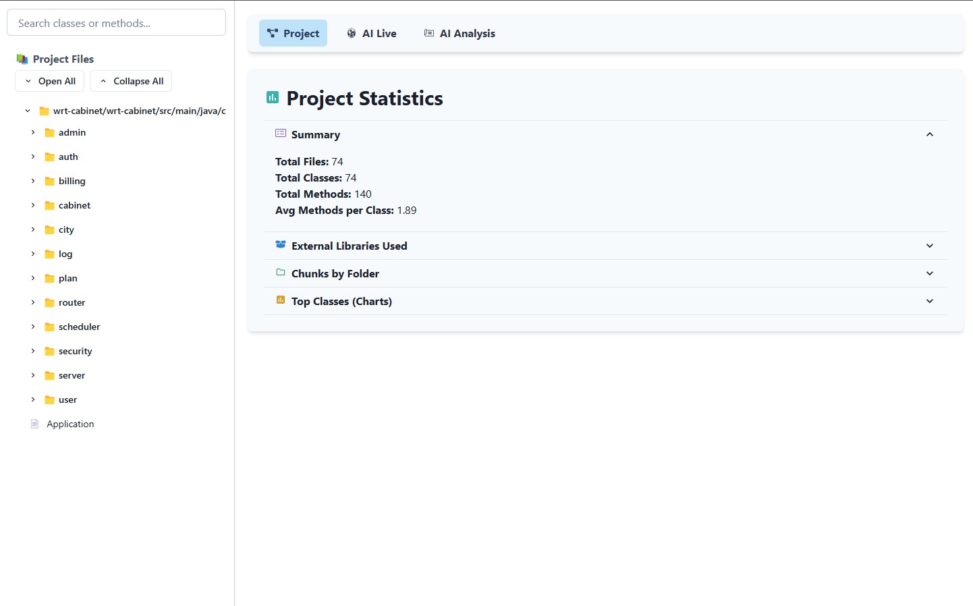The image size is (973, 606).
Task: Expand the city folder chevron
Action: point(33,229)
